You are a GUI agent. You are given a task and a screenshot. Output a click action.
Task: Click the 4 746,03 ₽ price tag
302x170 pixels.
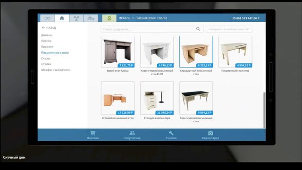(165, 65)
